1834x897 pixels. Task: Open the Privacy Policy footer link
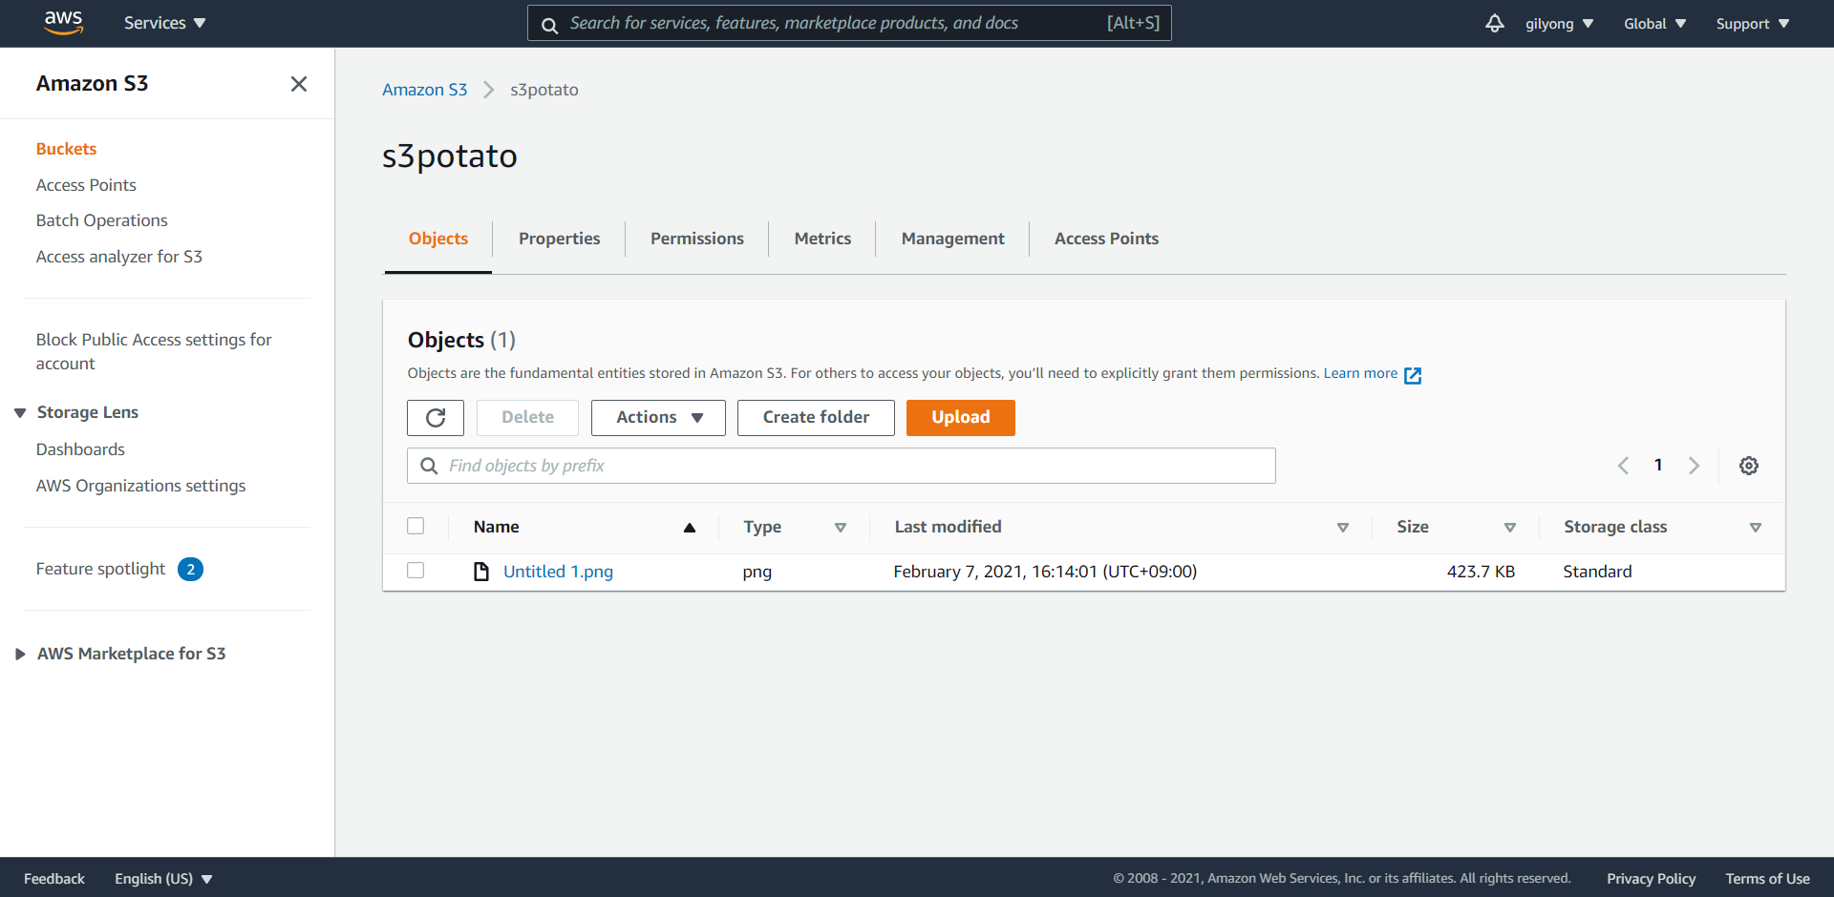tap(1651, 879)
